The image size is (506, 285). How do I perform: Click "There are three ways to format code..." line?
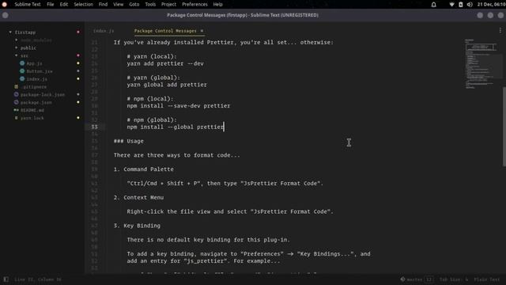[177, 155]
